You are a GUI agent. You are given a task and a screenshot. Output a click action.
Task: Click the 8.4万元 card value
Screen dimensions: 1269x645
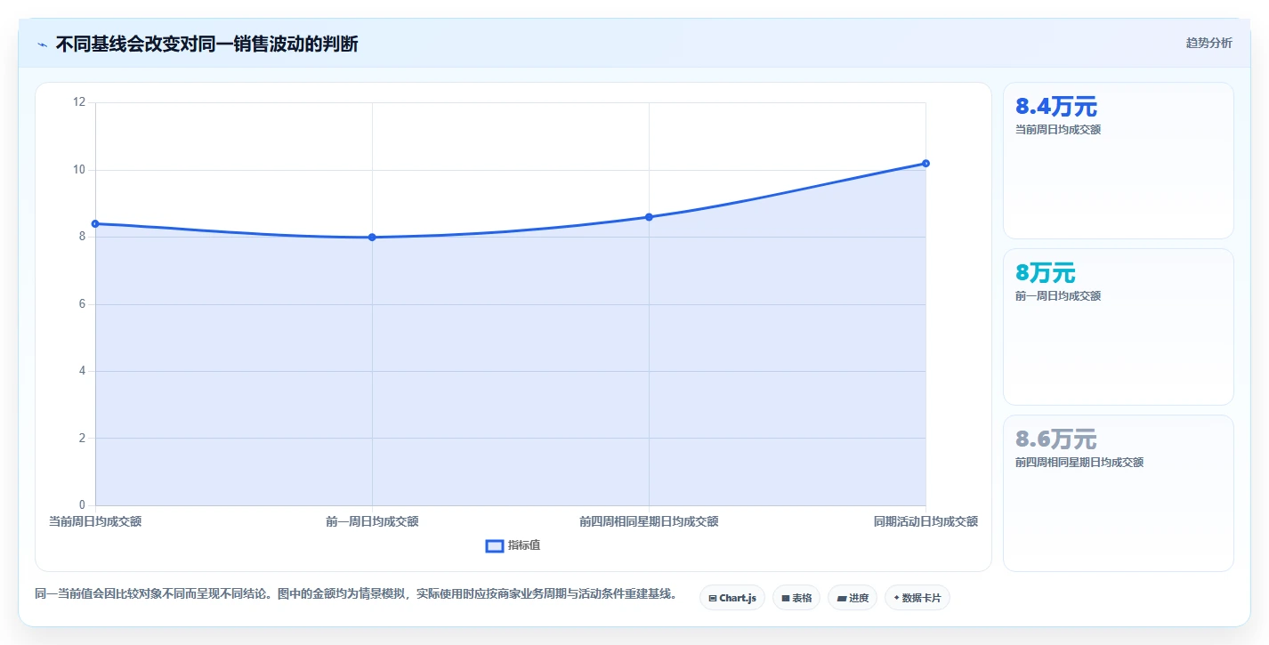coord(1056,107)
